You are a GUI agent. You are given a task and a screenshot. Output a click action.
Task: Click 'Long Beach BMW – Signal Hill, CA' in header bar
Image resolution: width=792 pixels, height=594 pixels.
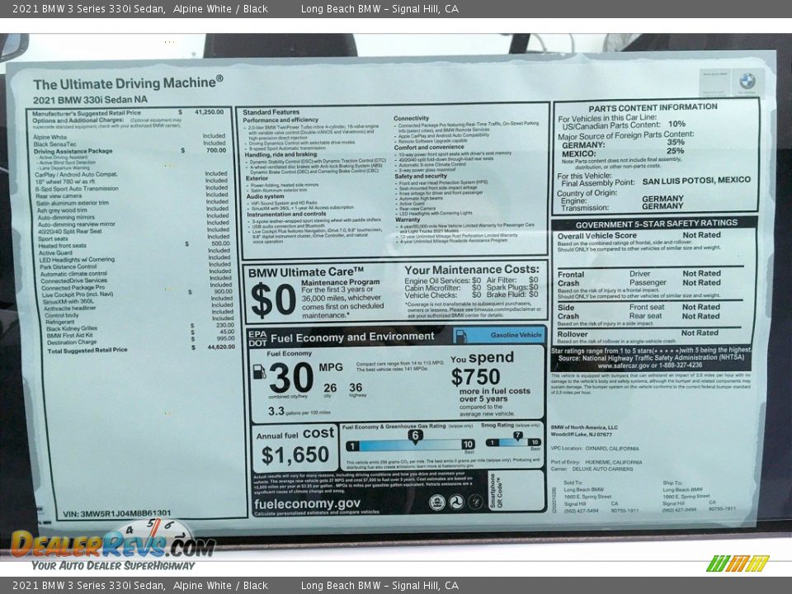379,9
